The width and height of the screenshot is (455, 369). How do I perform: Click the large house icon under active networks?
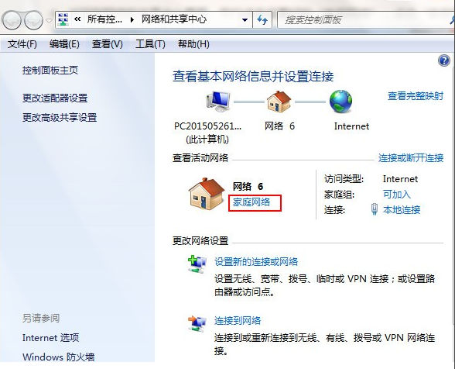[x=207, y=194]
